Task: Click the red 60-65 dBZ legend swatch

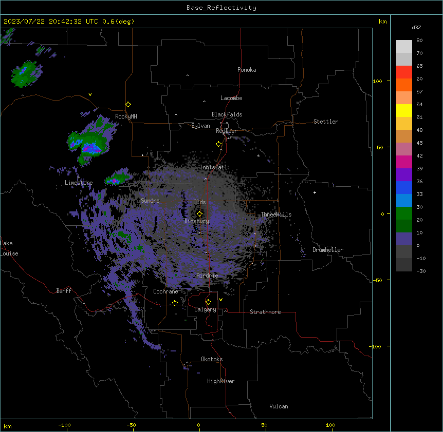Action: [x=404, y=72]
